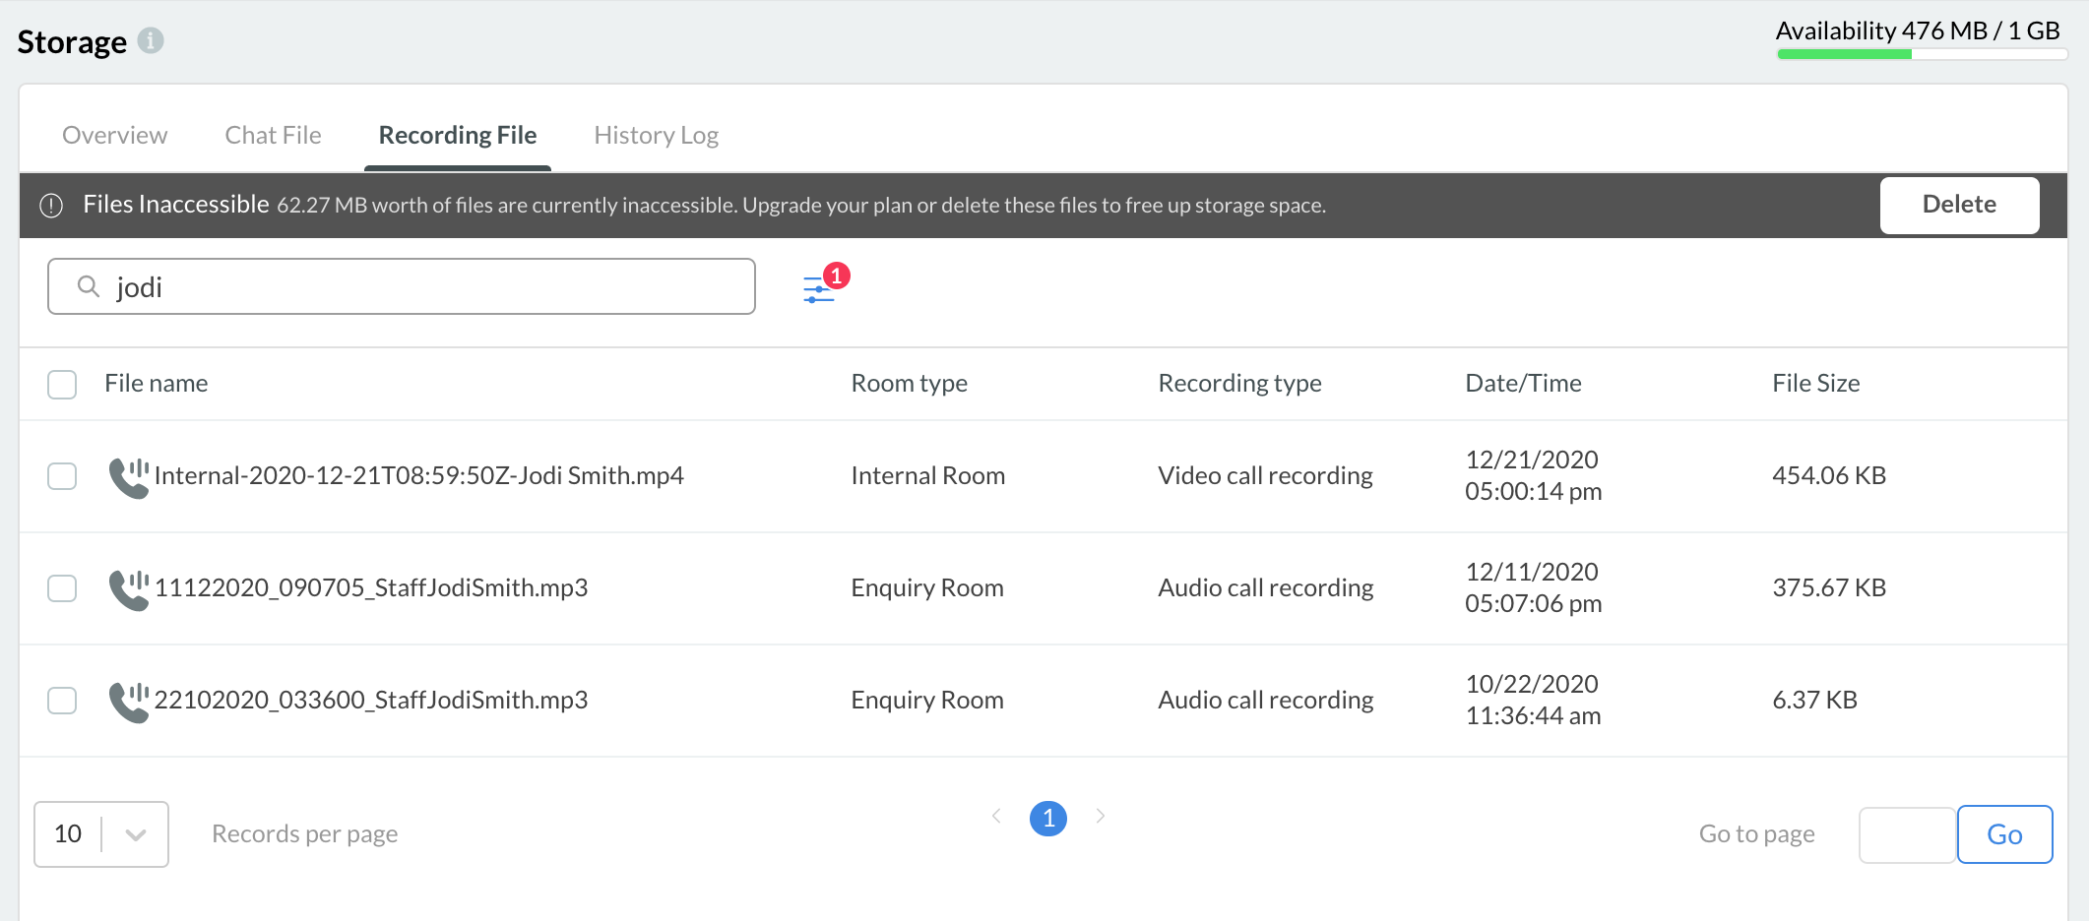The width and height of the screenshot is (2089, 921).
Task: Go to previous page arrow
Action: pos(996,816)
